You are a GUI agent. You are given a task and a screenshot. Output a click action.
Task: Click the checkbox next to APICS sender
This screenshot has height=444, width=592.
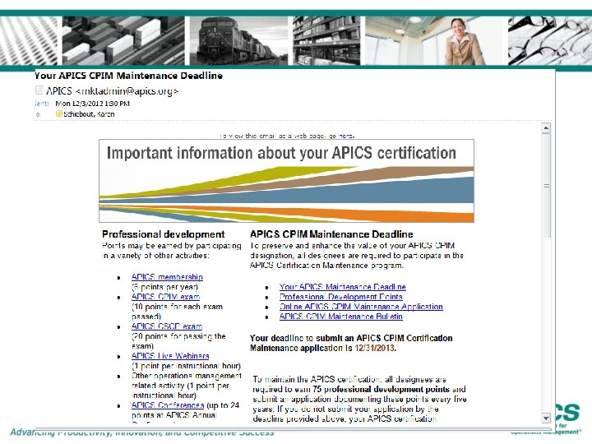(39, 90)
